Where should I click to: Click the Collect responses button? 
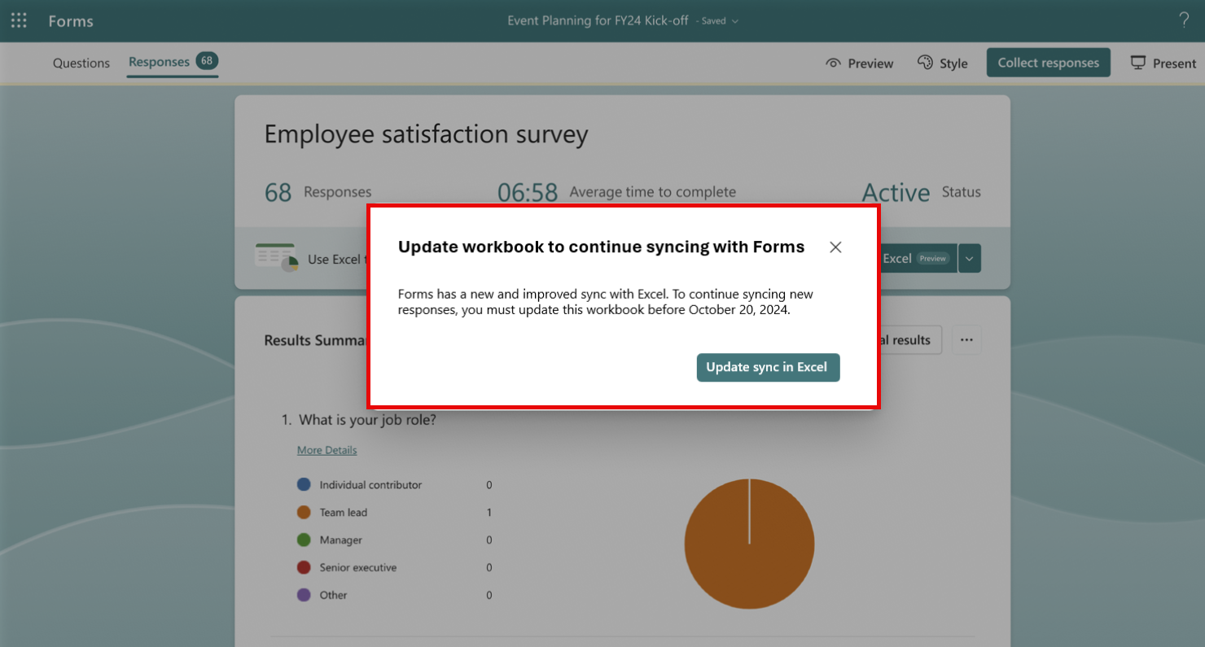tap(1048, 62)
